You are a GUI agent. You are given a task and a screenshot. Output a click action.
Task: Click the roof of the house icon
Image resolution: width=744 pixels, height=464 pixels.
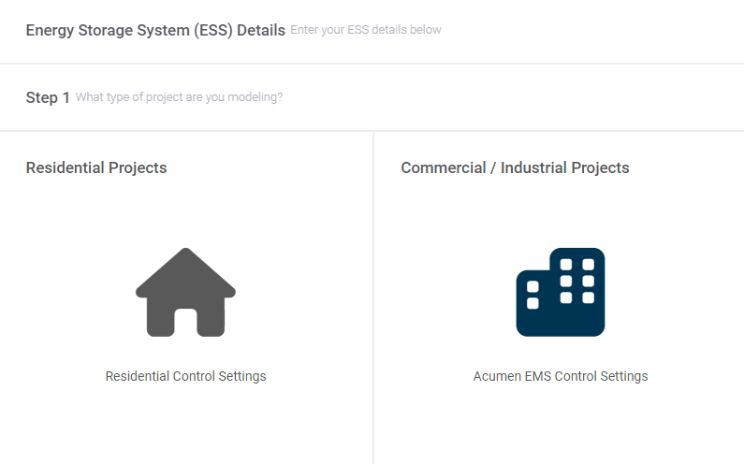click(x=185, y=271)
